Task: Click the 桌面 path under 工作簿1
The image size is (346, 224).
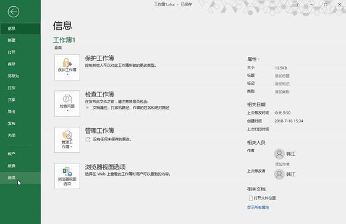Action: point(58,48)
